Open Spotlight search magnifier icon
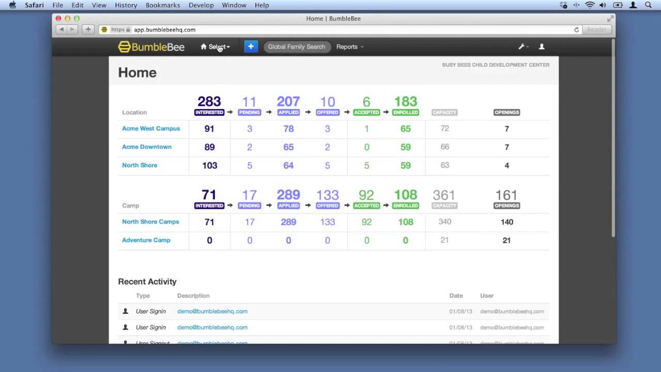The image size is (661, 372). pos(648,5)
